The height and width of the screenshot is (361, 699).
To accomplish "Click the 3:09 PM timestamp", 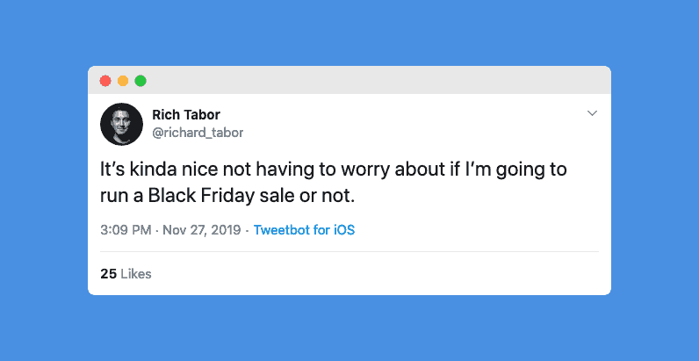I will pos(125,230).
